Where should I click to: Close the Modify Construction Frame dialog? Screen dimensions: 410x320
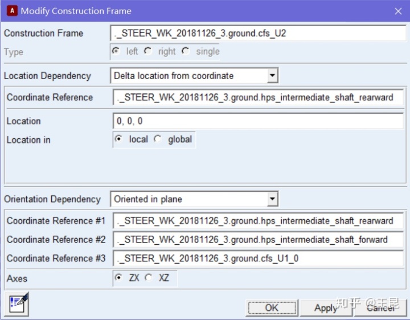(397, 11)
